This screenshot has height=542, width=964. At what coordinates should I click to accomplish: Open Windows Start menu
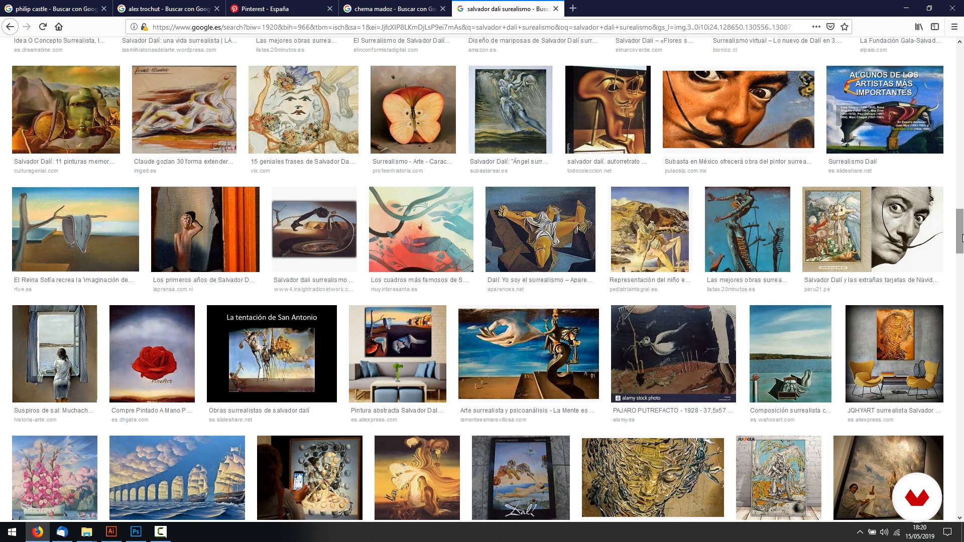(12, 532)
